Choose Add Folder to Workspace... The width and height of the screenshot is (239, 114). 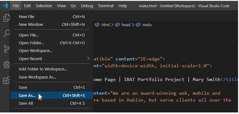(52, 69)
